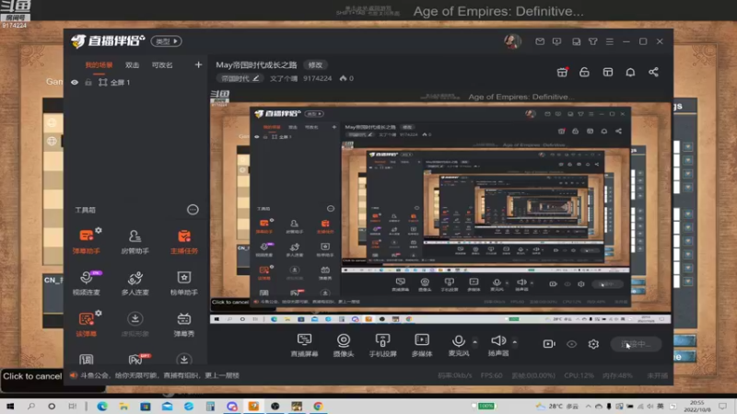Open the 房管助手 tool
The image size is (737, 414).
(135, 241)
